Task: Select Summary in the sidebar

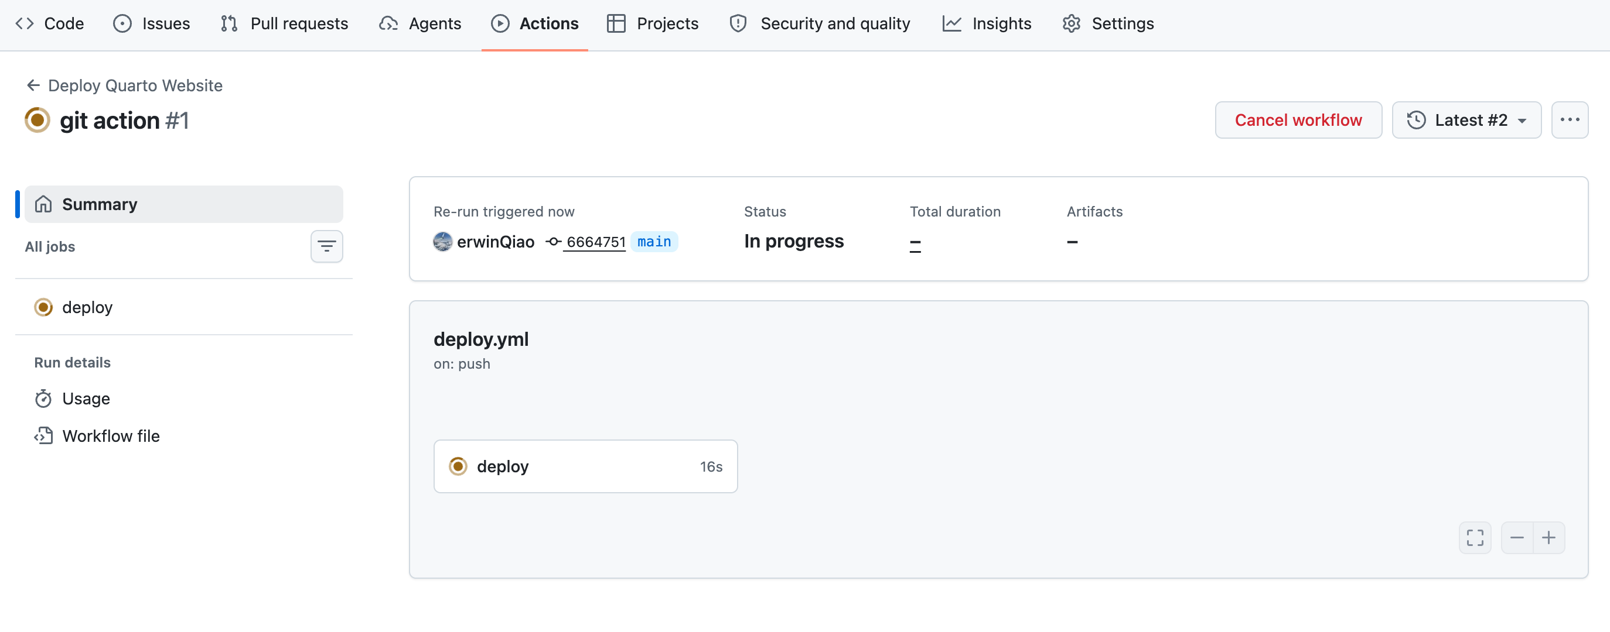Action: point(184,204)
